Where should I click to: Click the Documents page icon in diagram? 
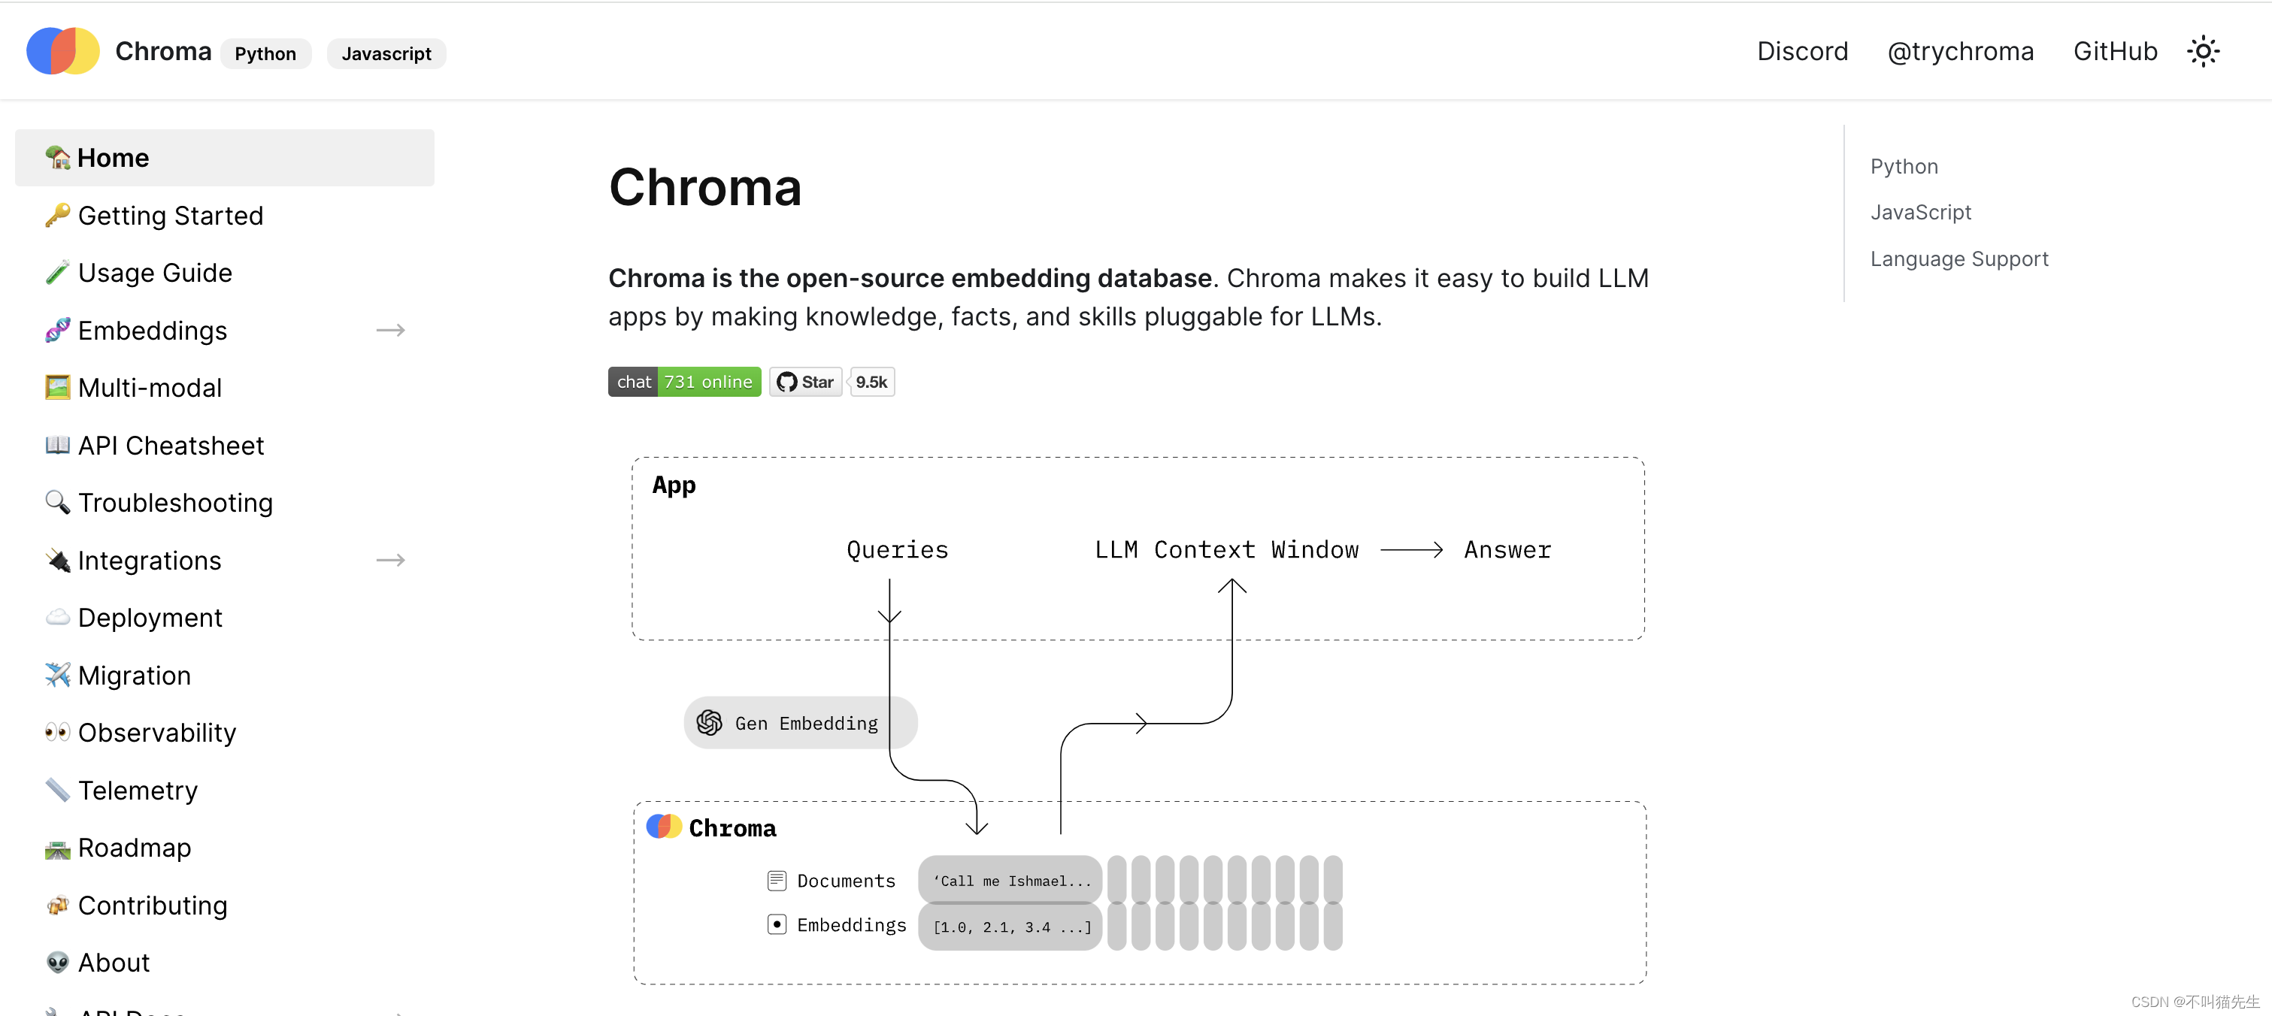pos(776,880)
